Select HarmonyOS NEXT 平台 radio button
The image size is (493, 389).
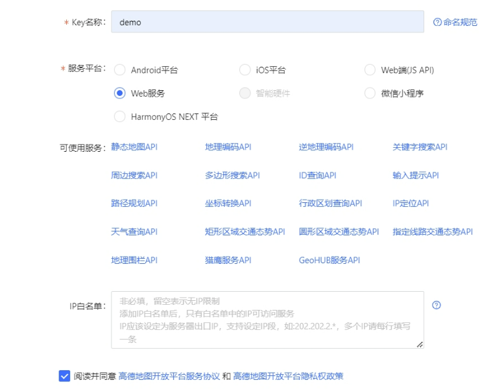(120, 117)
